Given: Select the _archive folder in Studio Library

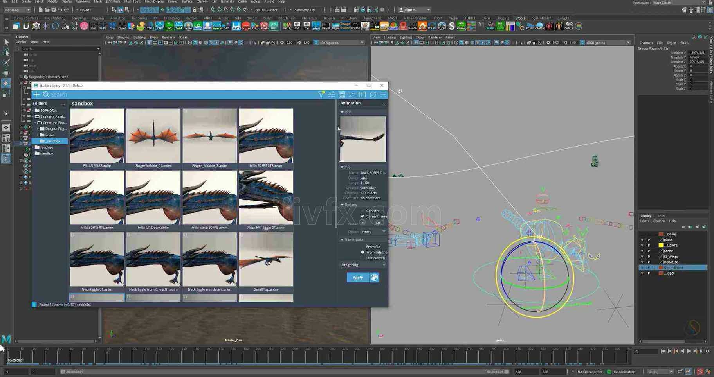Looking at the screenshot, I should coord(47,147).
